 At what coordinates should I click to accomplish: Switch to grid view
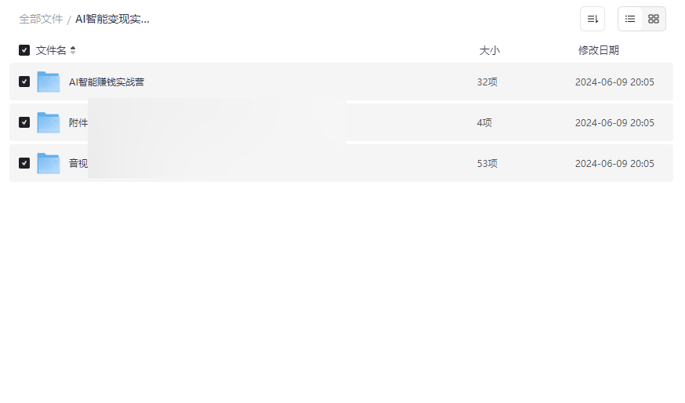(x=654, y=19)
